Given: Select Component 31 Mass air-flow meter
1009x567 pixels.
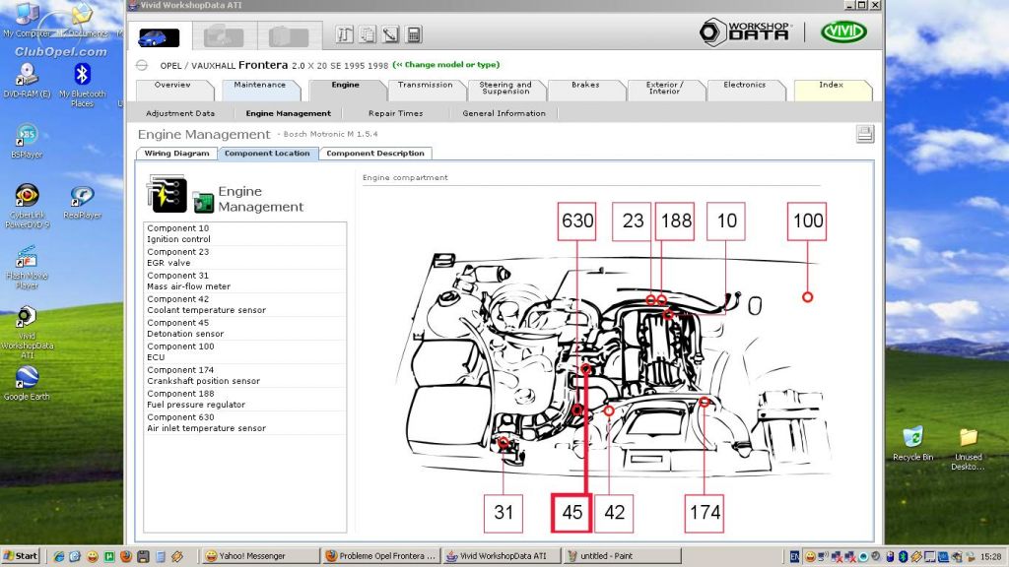Looking at the screenshot, I should 244,281.
